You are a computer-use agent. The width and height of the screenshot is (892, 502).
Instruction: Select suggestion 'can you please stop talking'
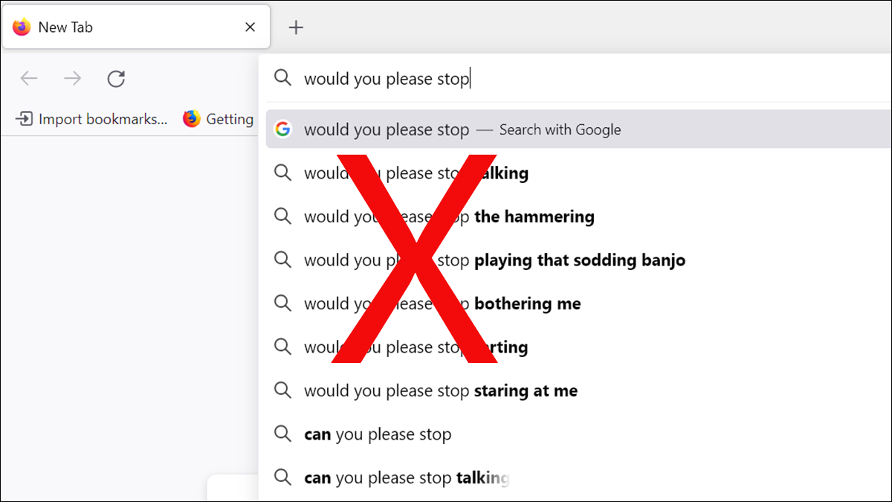pyautogui.click(x=406, y=477)
